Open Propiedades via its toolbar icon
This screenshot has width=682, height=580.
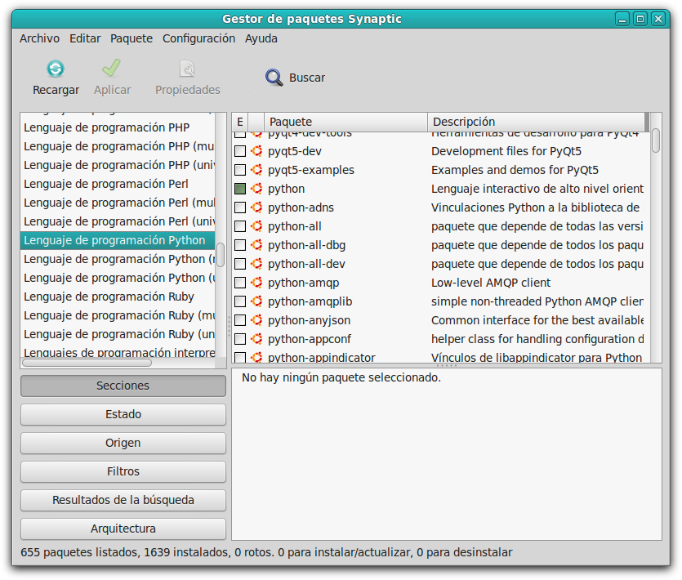(187, 69)
